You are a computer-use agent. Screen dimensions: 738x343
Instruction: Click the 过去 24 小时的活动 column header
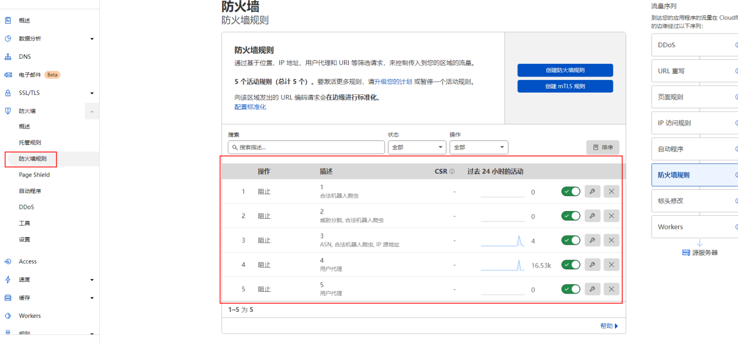(495, 171)
